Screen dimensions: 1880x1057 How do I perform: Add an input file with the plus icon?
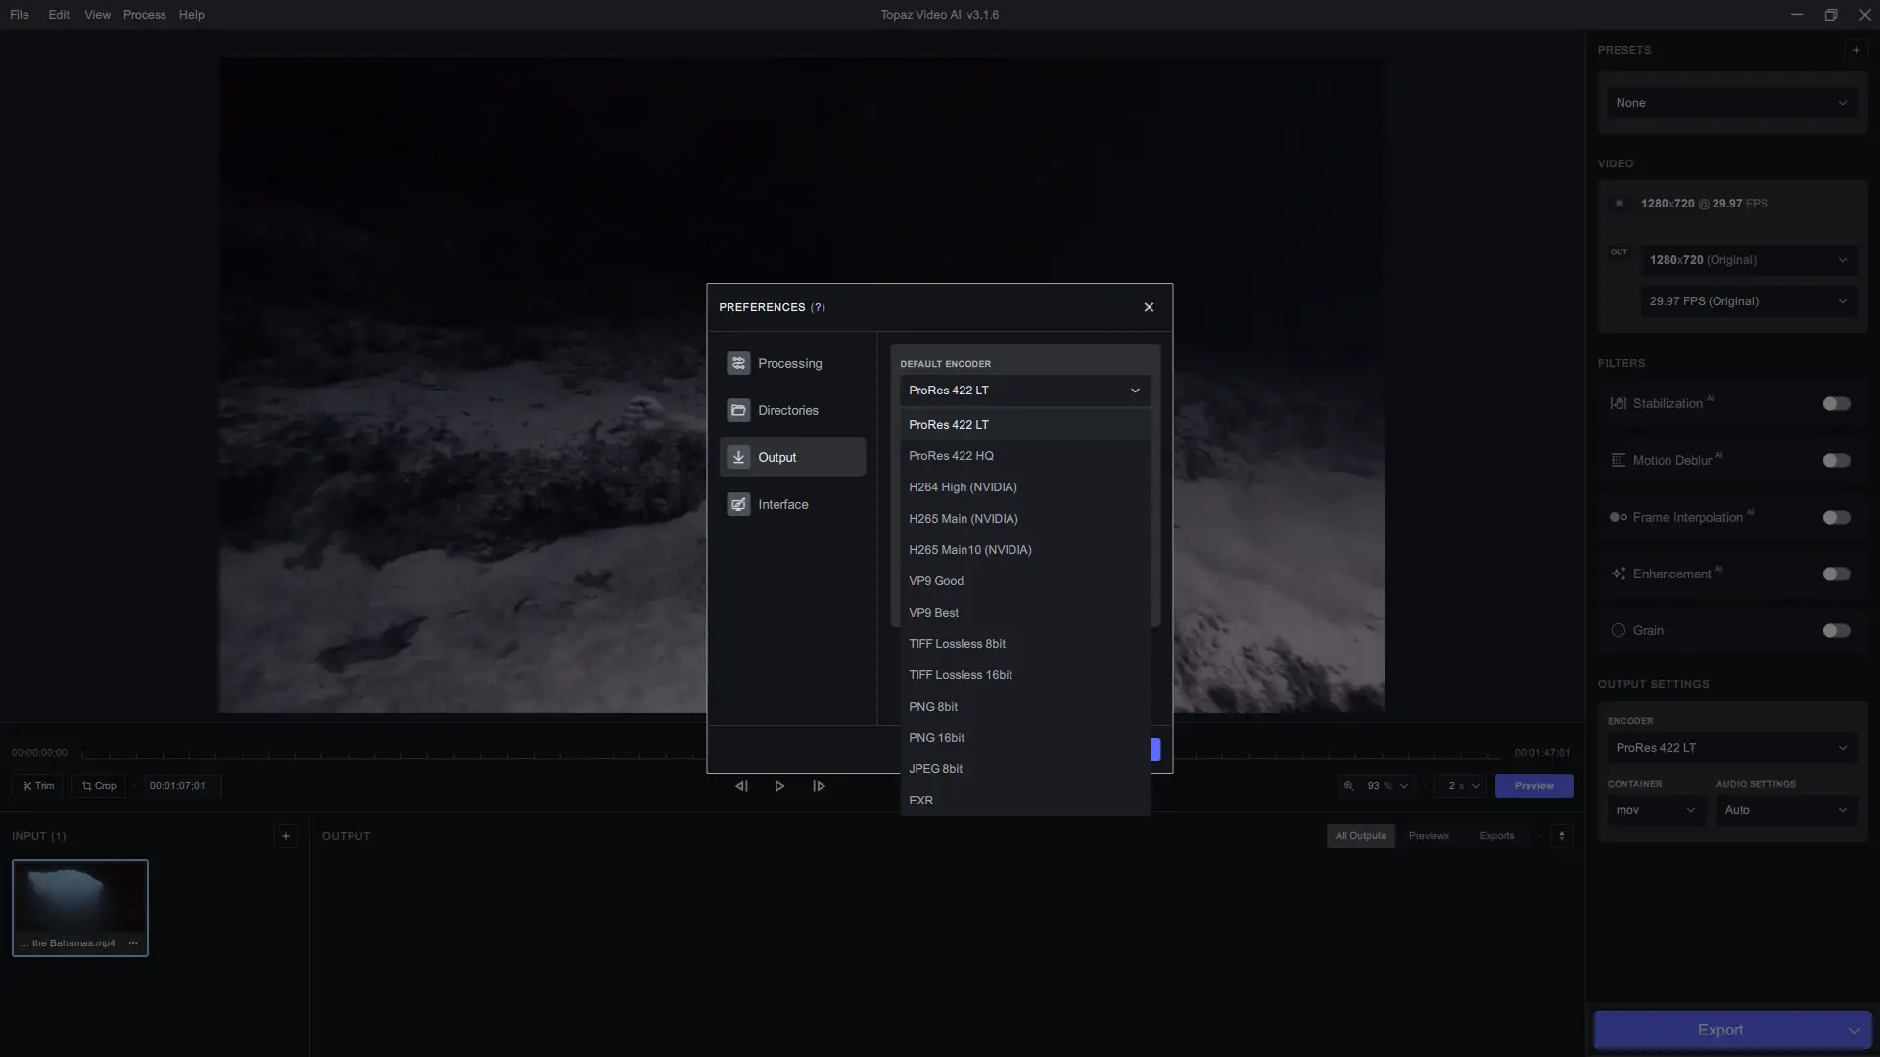pos(285,836)
